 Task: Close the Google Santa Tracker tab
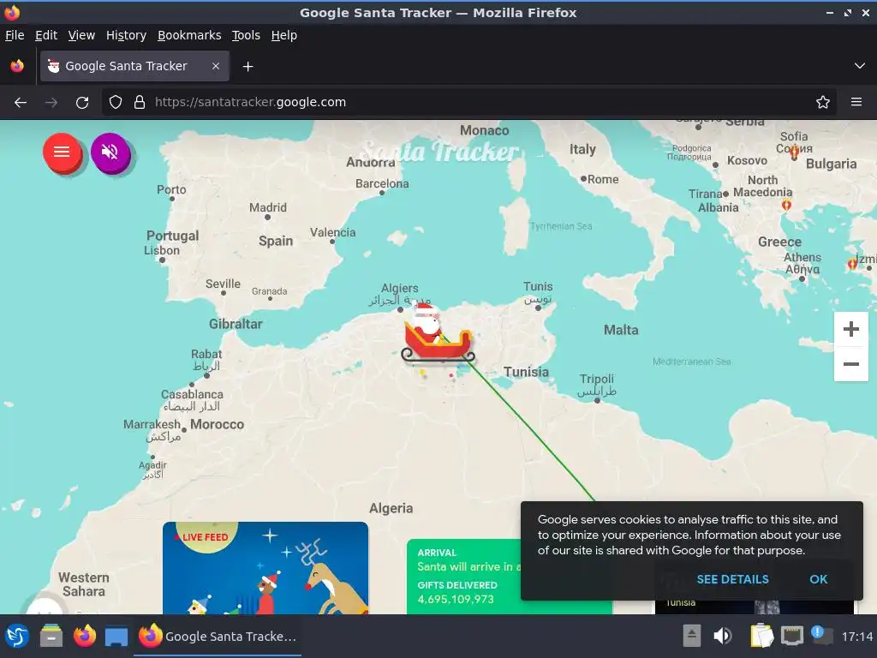click(x=215, y=66)
